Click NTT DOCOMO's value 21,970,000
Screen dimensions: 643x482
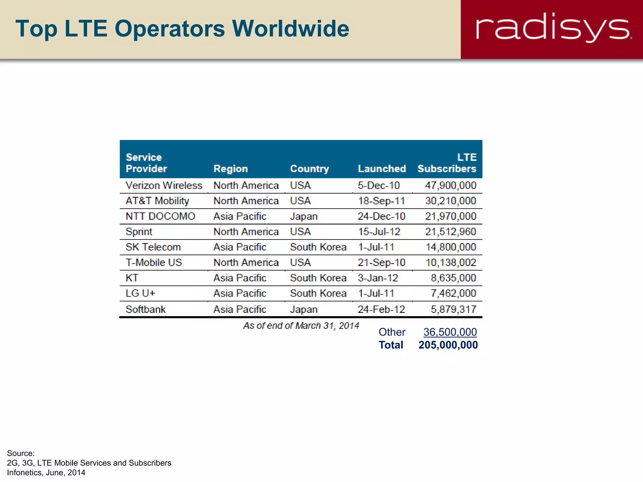pyautogui.click(x=451, y=216)
